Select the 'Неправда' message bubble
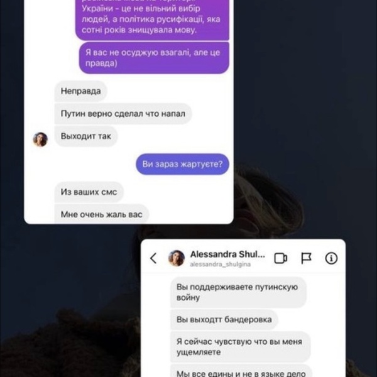This screenshot has height=377, width=377. (x=81, y=91)
